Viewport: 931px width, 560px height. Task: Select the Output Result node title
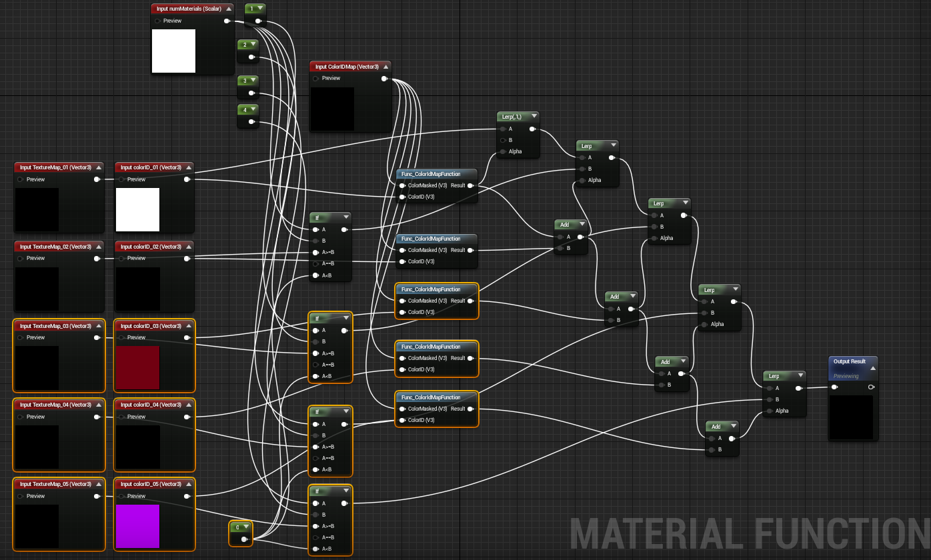tap(850, 361)
